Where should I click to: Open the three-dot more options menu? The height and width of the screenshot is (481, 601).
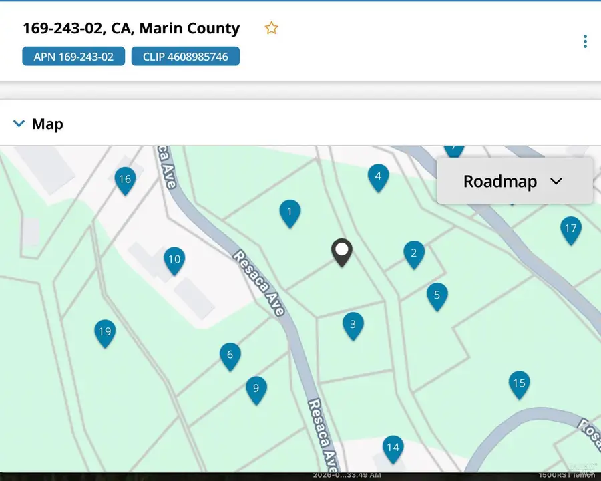pos(585,41)
